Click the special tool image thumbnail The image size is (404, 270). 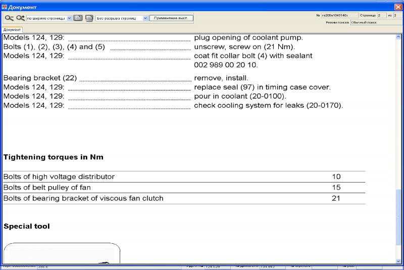62,253
